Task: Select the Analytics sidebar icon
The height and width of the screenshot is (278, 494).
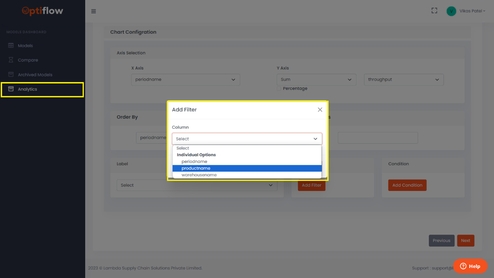Action: 11,89
